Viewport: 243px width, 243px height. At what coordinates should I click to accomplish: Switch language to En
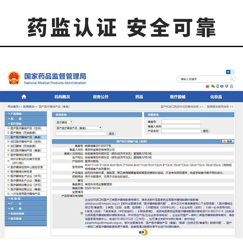pos(232,72)
